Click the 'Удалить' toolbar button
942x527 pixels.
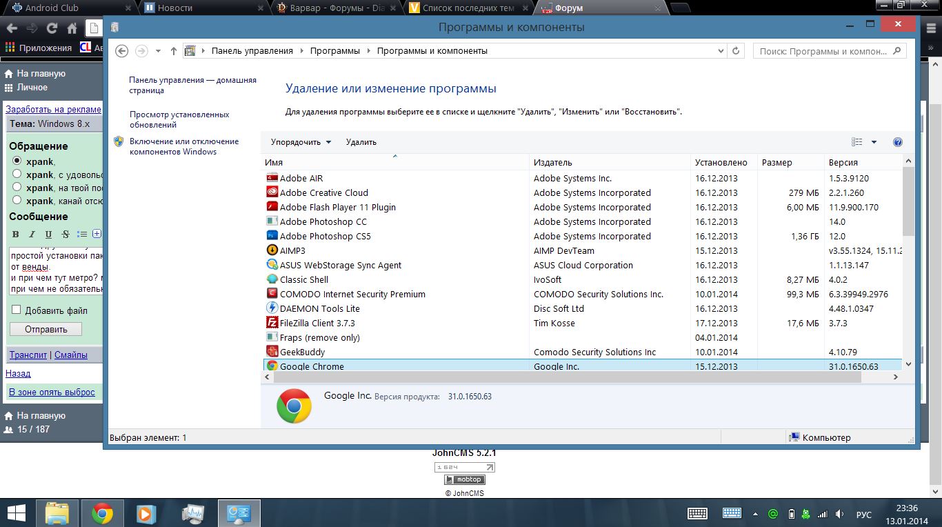click(x=361, y=142)
